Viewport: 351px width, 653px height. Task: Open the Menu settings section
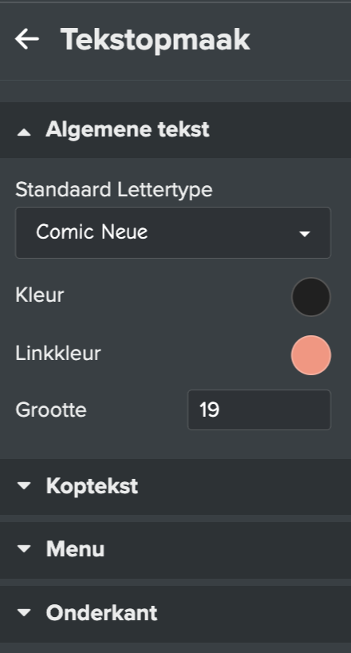(x=175, y=550)
